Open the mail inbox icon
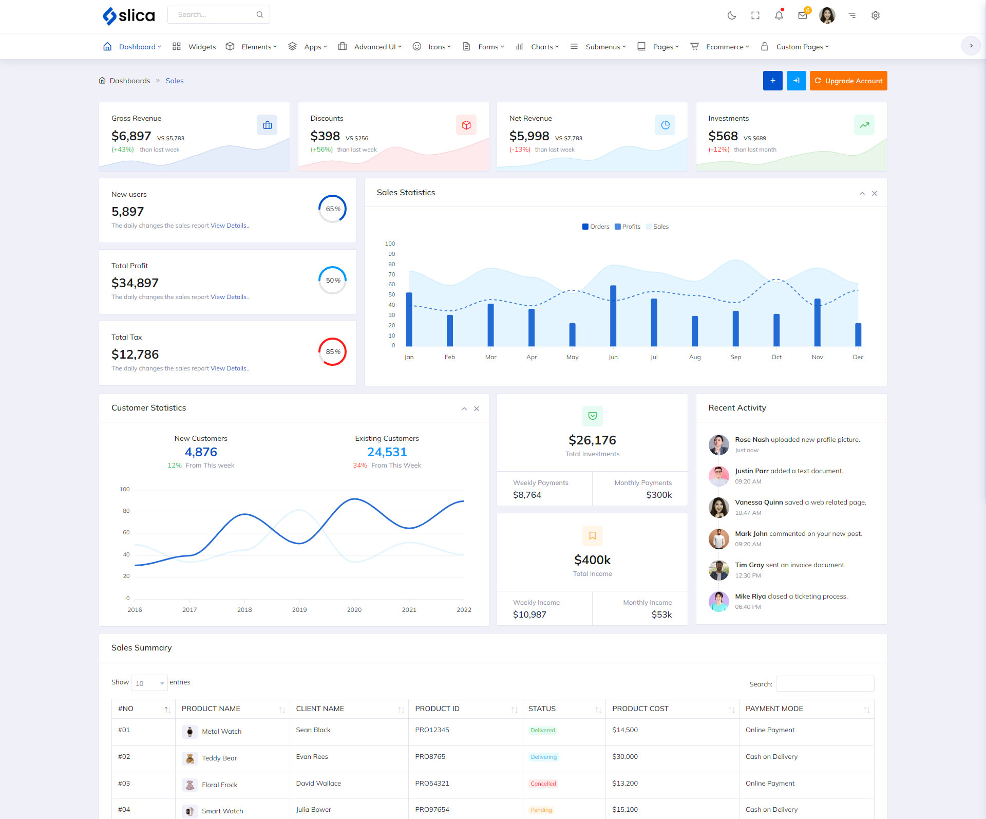 [x=802, y=15]
